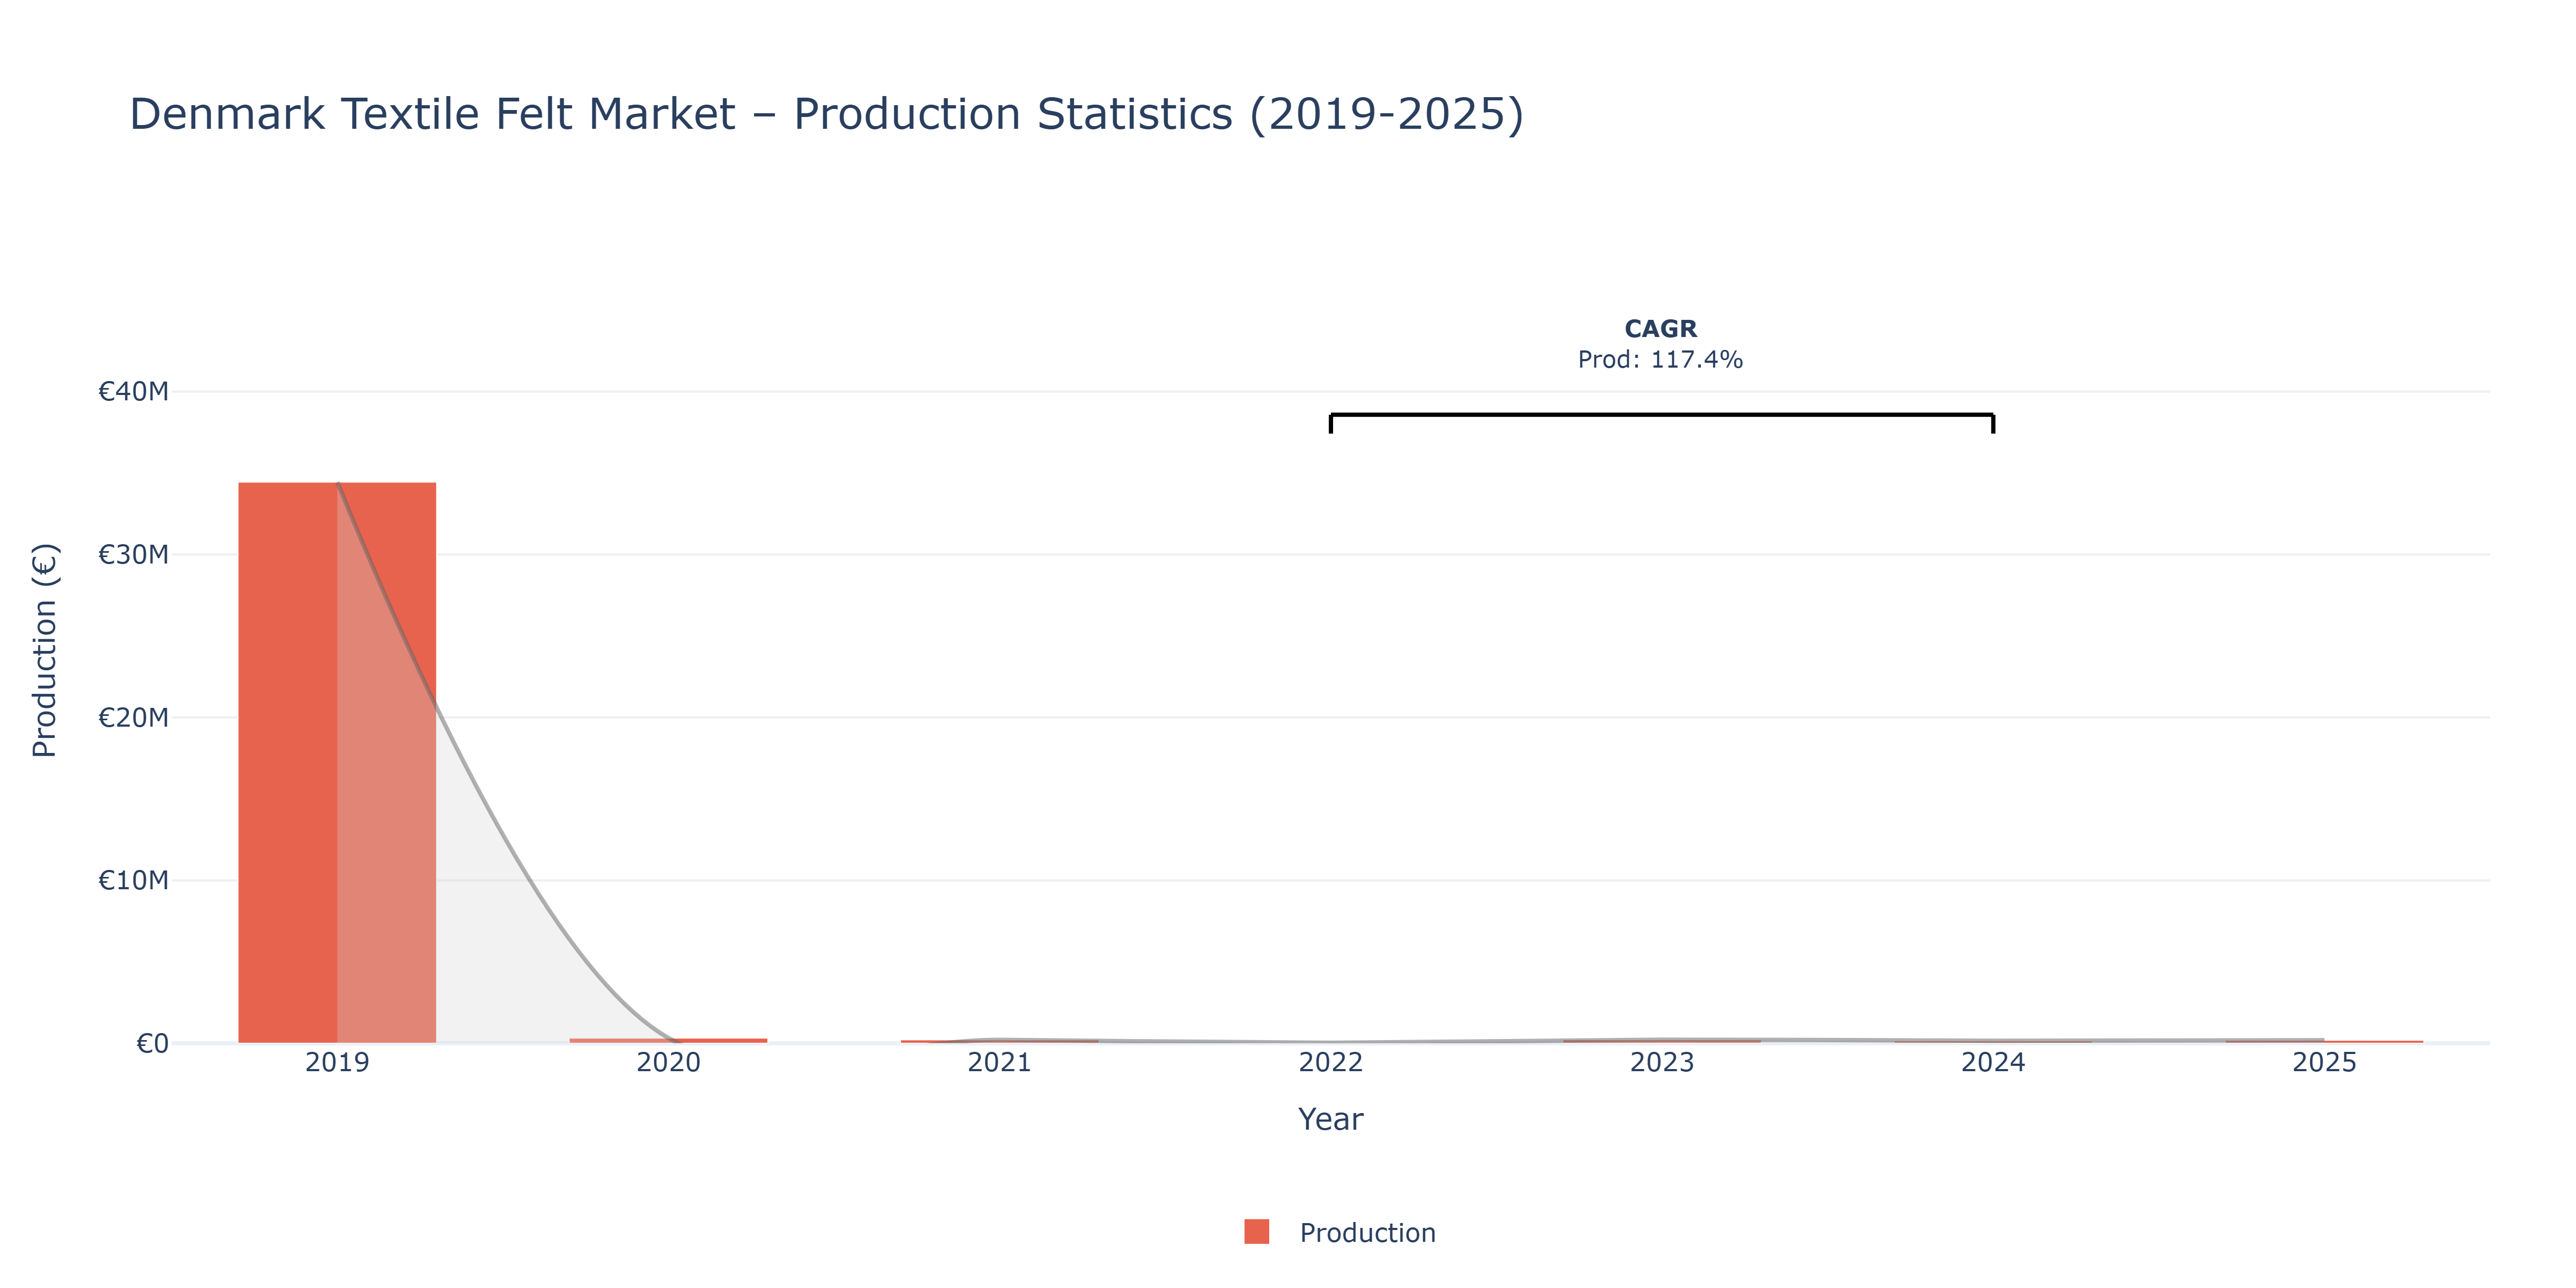Click the 'Production (€)' axis title
The image size is (2576, 1288).
click(45, 650)
